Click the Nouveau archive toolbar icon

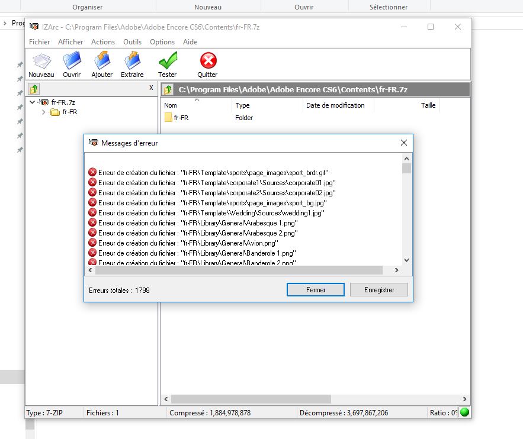41,61
